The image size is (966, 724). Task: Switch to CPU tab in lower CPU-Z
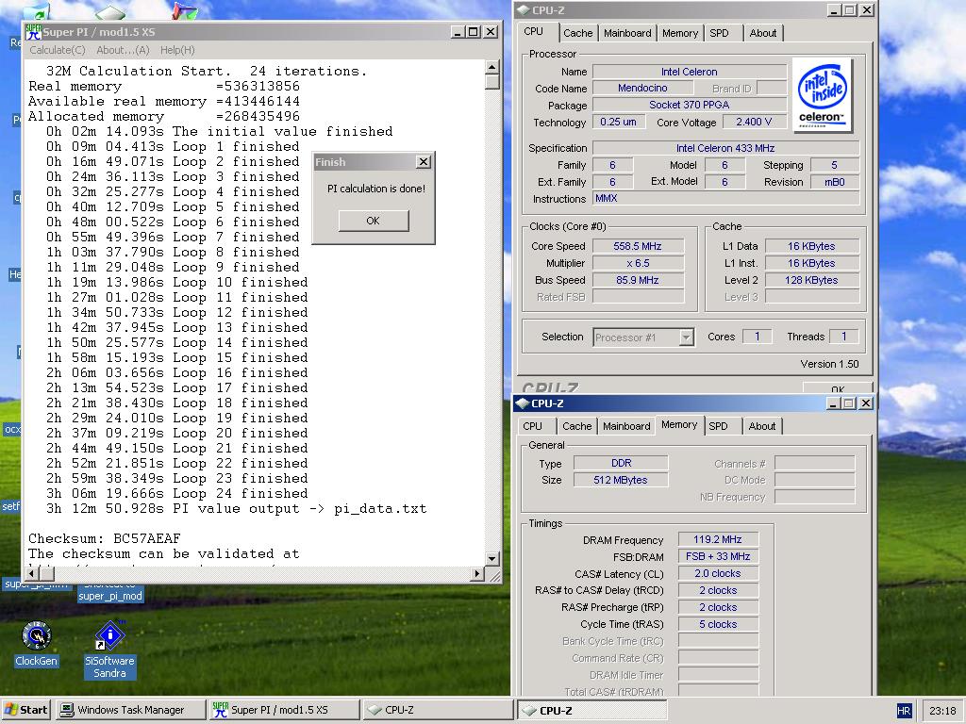(x=532, y=426)
